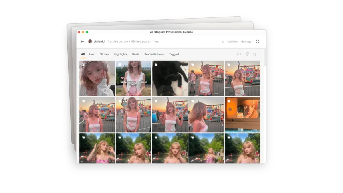This screenshot has height=193, width=343.
Task: Select the All tab
Action: pos(83,54)
